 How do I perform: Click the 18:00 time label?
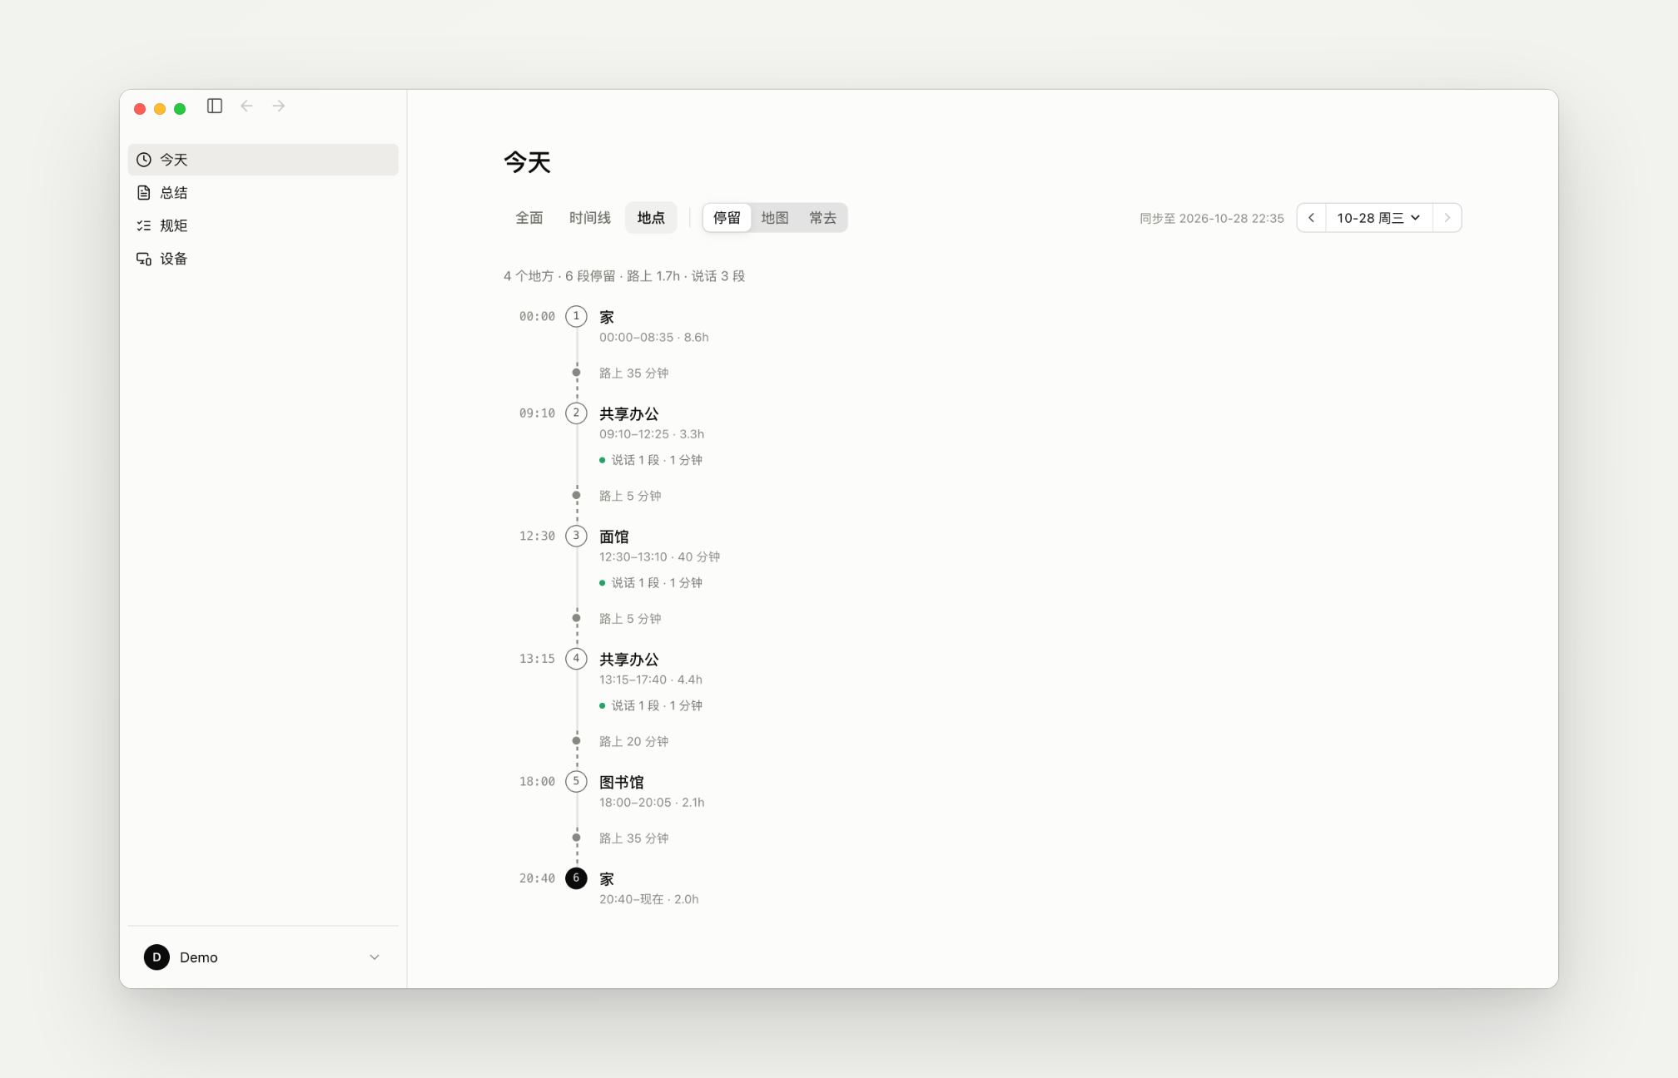coord(537,782)
